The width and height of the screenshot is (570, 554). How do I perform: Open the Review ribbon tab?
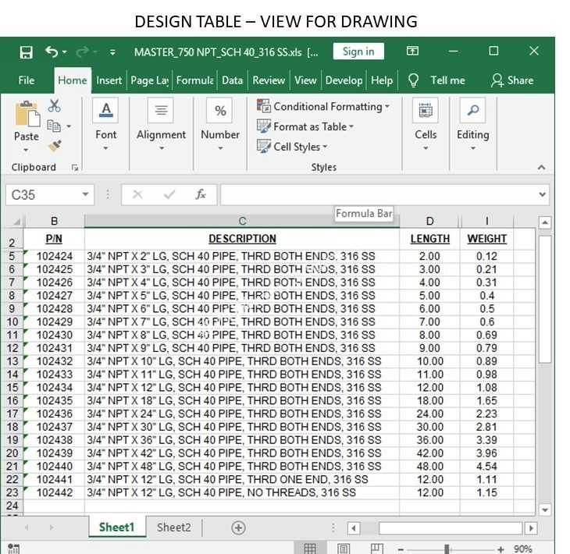click(269, 80)
